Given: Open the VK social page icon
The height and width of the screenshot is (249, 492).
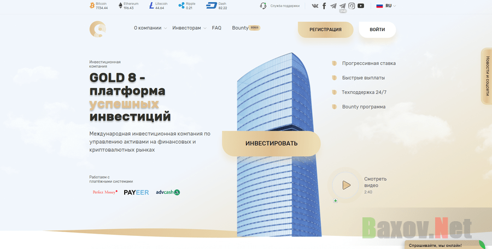Looking at the screenshot, I should pos(315,6).
